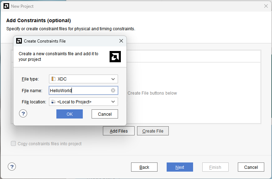Viewport: 272px width, 179px height.
Task: Go to Next wizard step
Action: 180,167
